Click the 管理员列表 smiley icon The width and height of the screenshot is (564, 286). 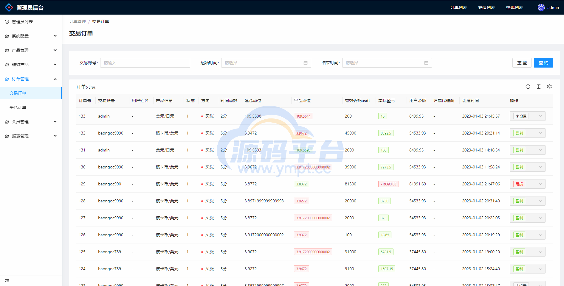(x=7, y=22)
